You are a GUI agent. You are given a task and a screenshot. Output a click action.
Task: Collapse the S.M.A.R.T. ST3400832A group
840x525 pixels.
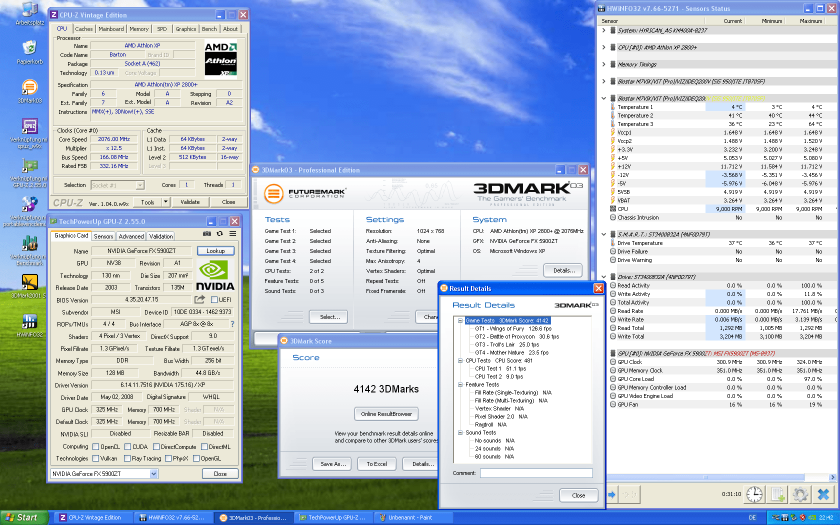pos(603,234)
